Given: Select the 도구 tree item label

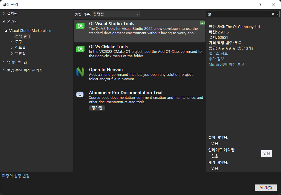Looking at the screenshot, I should 19,42.
